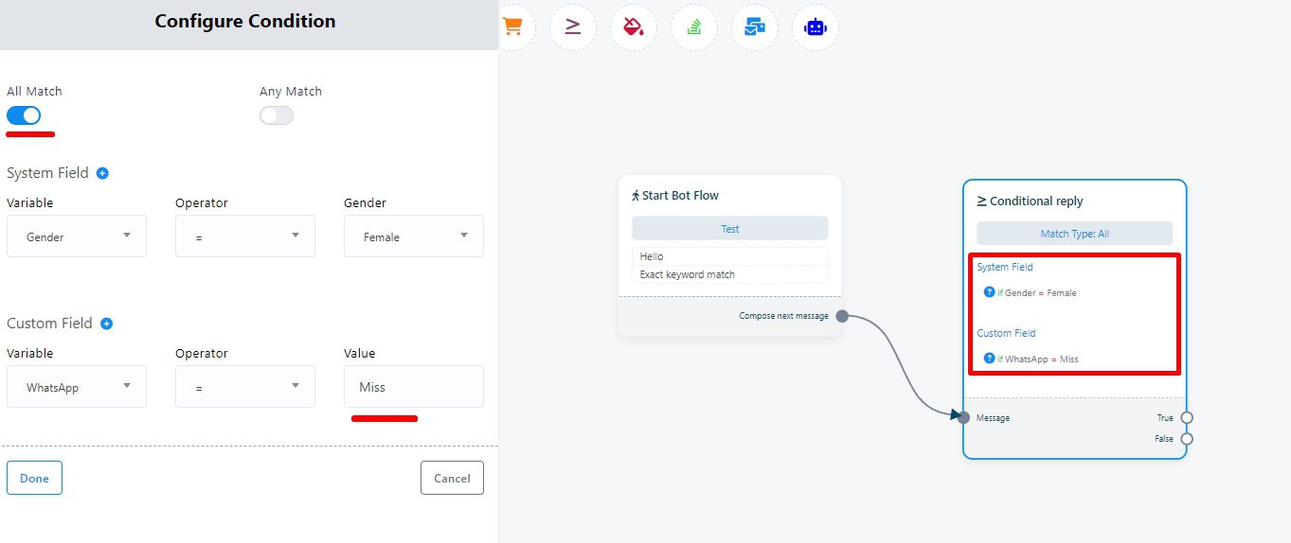Open the Gender variable dropdown
The width and height of the screenshot is (1291, 543).
77,236
